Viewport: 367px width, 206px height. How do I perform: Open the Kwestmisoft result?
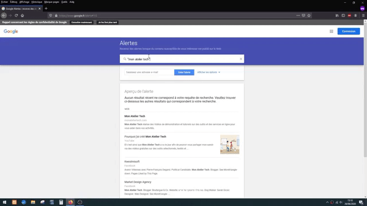click(132, 161)
